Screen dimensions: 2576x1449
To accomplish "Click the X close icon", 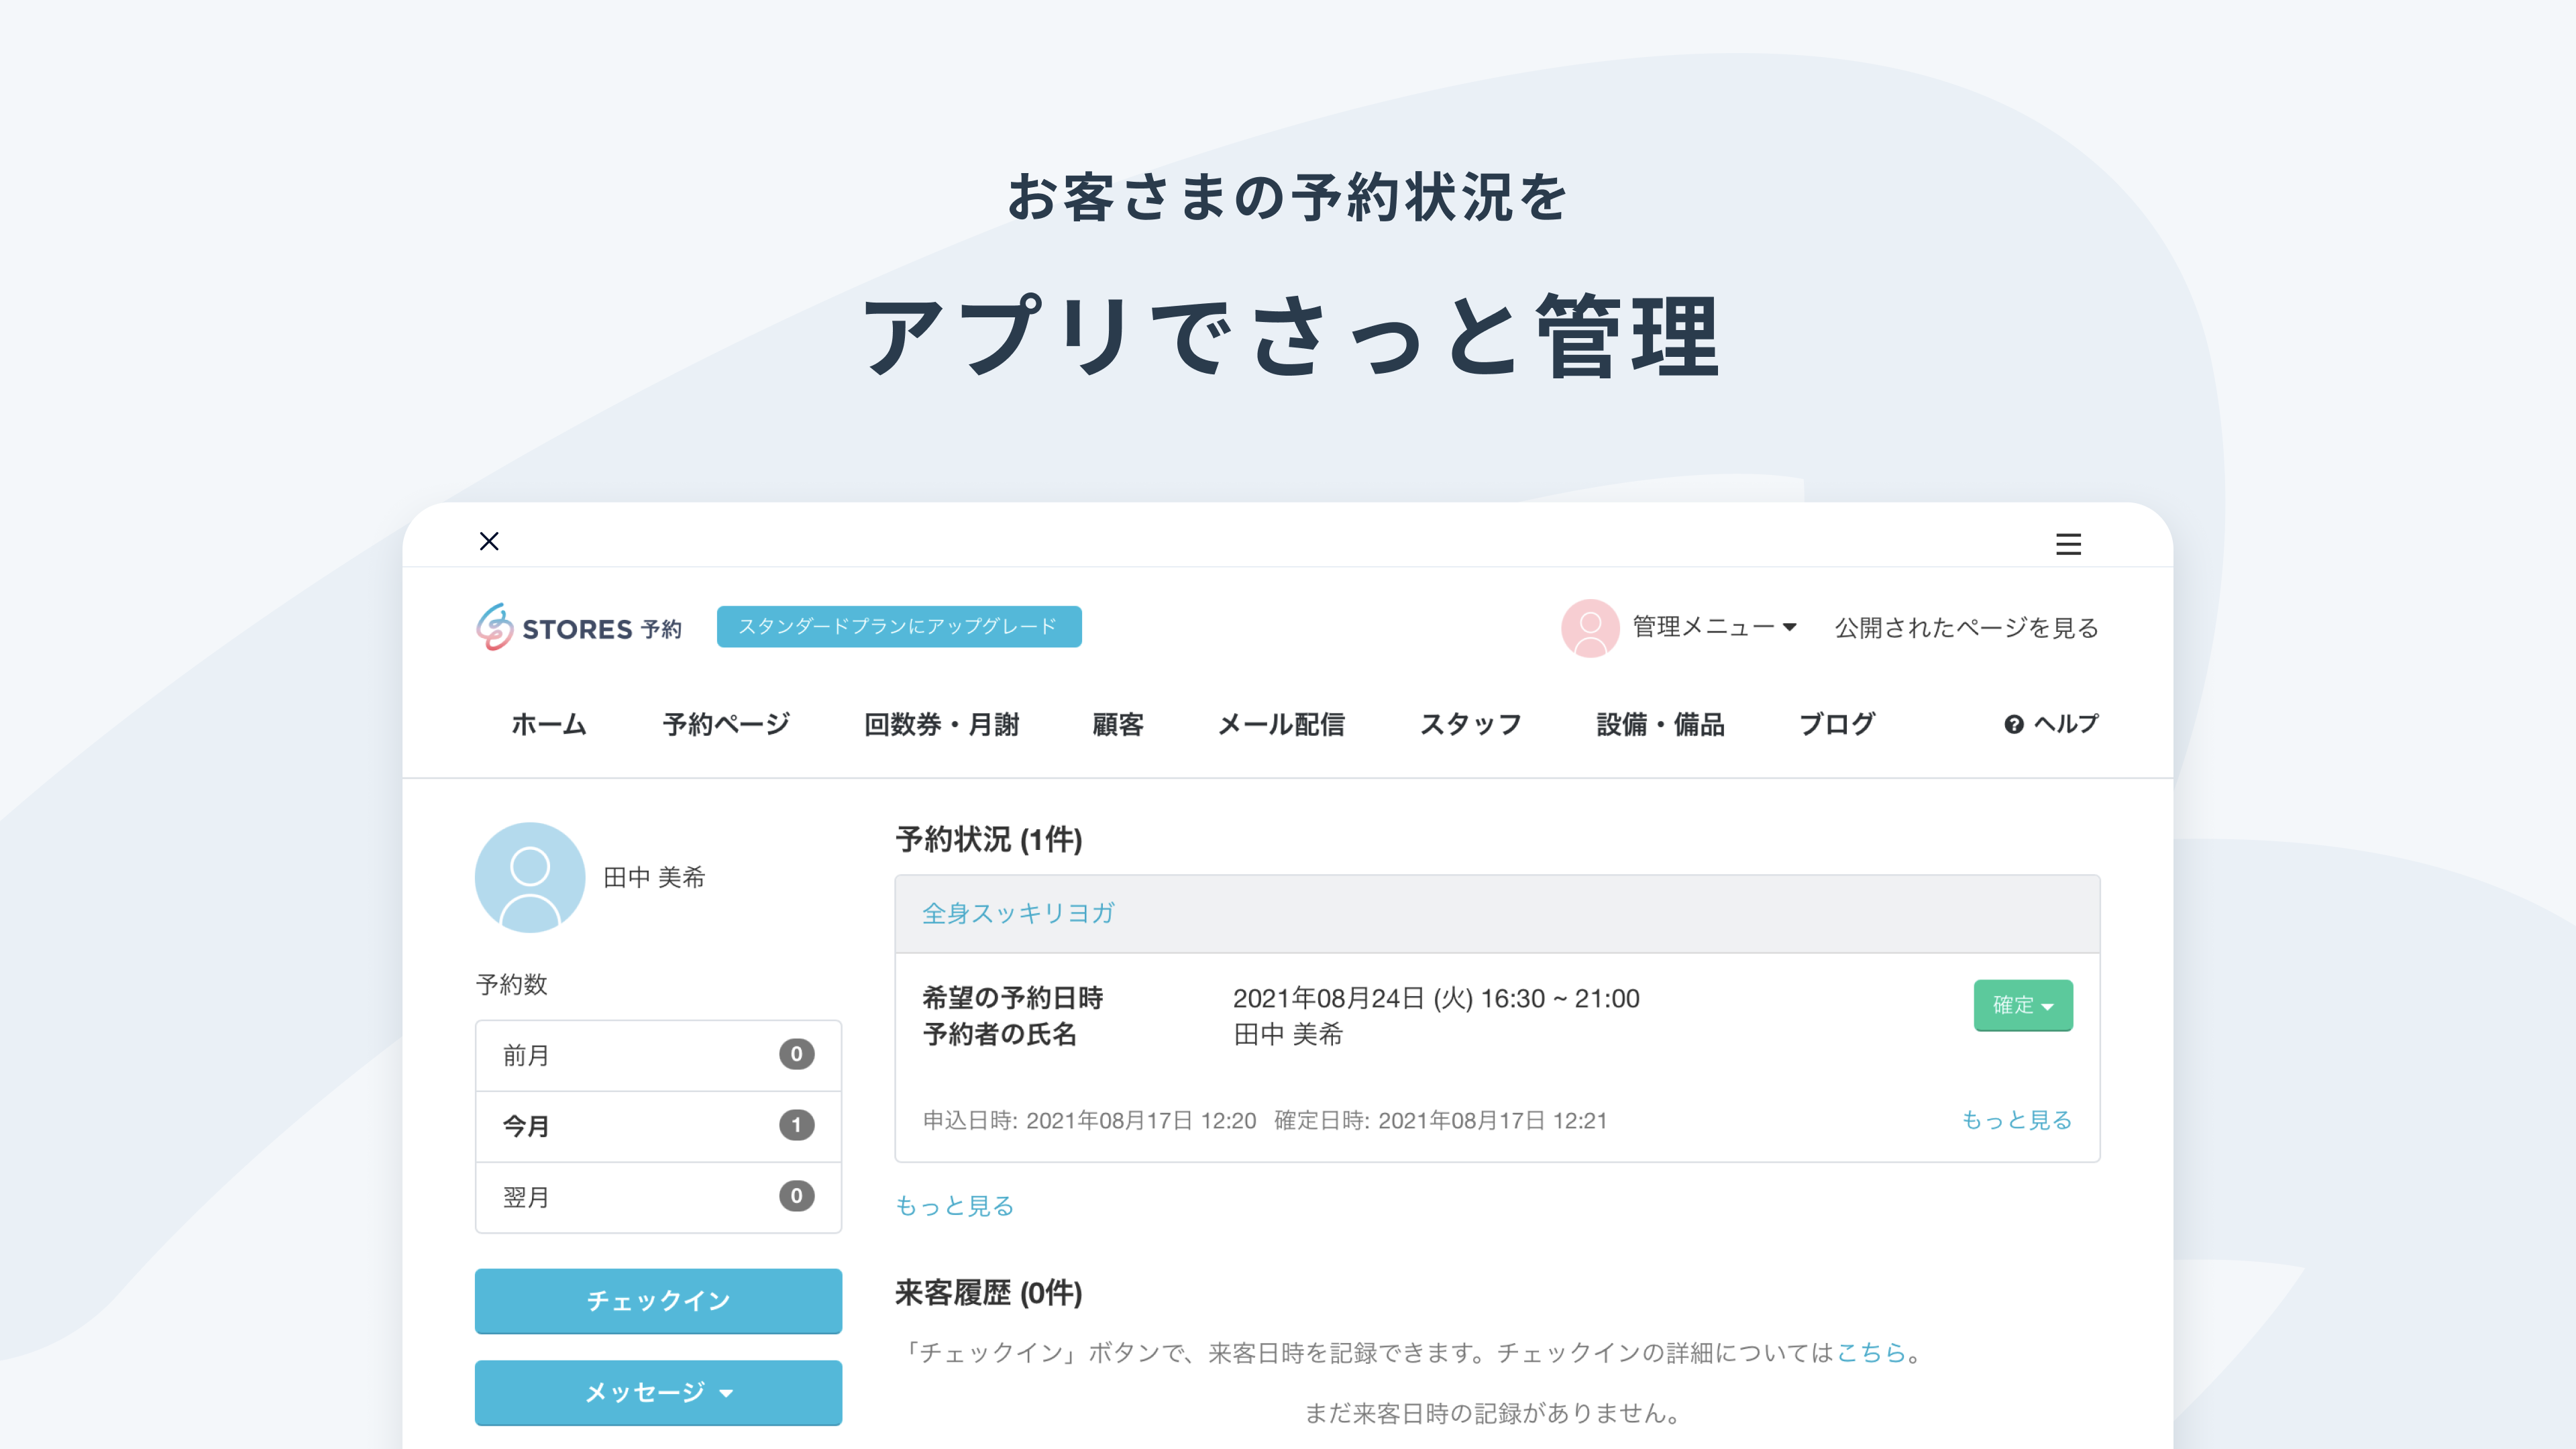I will [489, 541].
